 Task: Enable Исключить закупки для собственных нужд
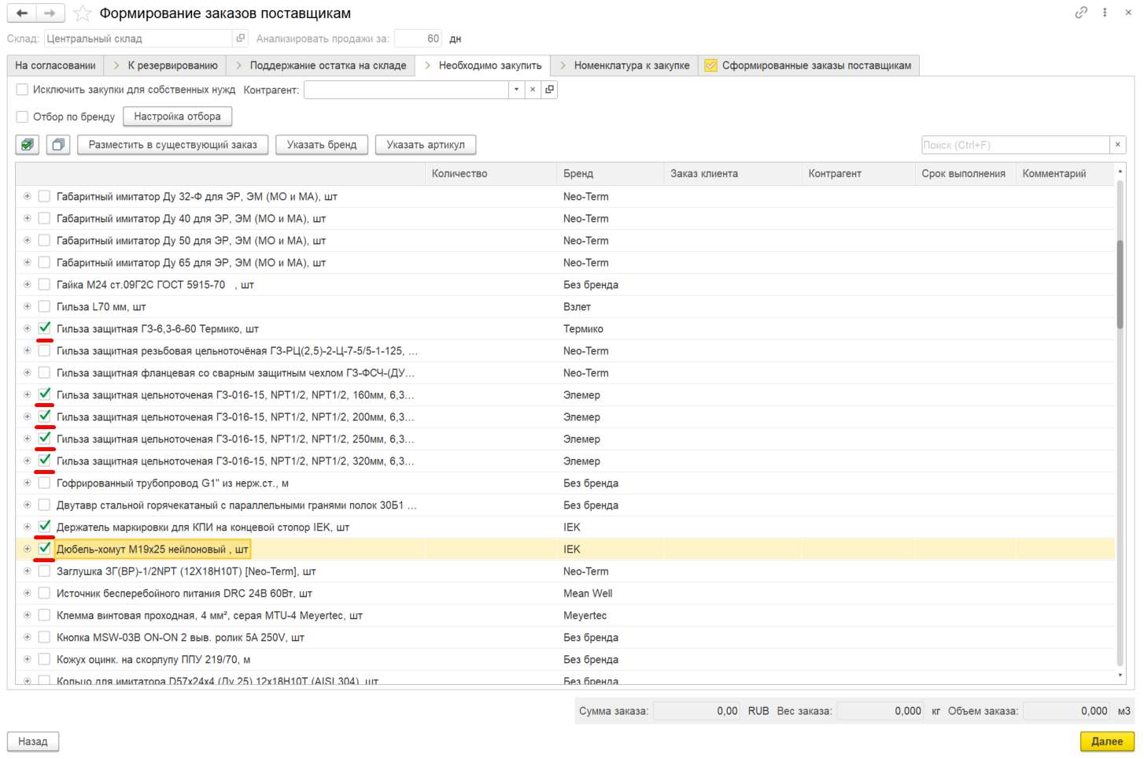pyautogui.click(x=22, y=90)
